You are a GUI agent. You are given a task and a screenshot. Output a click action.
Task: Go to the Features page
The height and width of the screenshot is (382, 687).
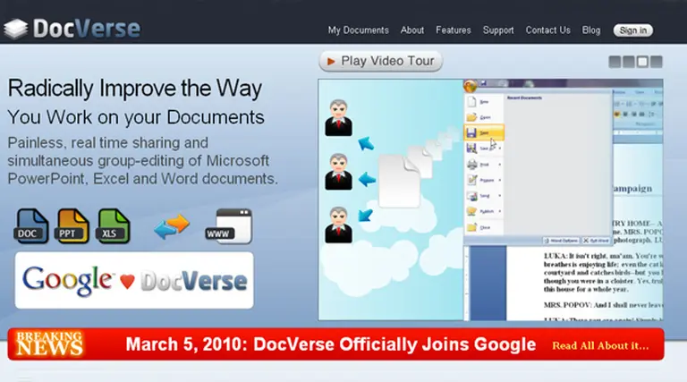[453, 30]
